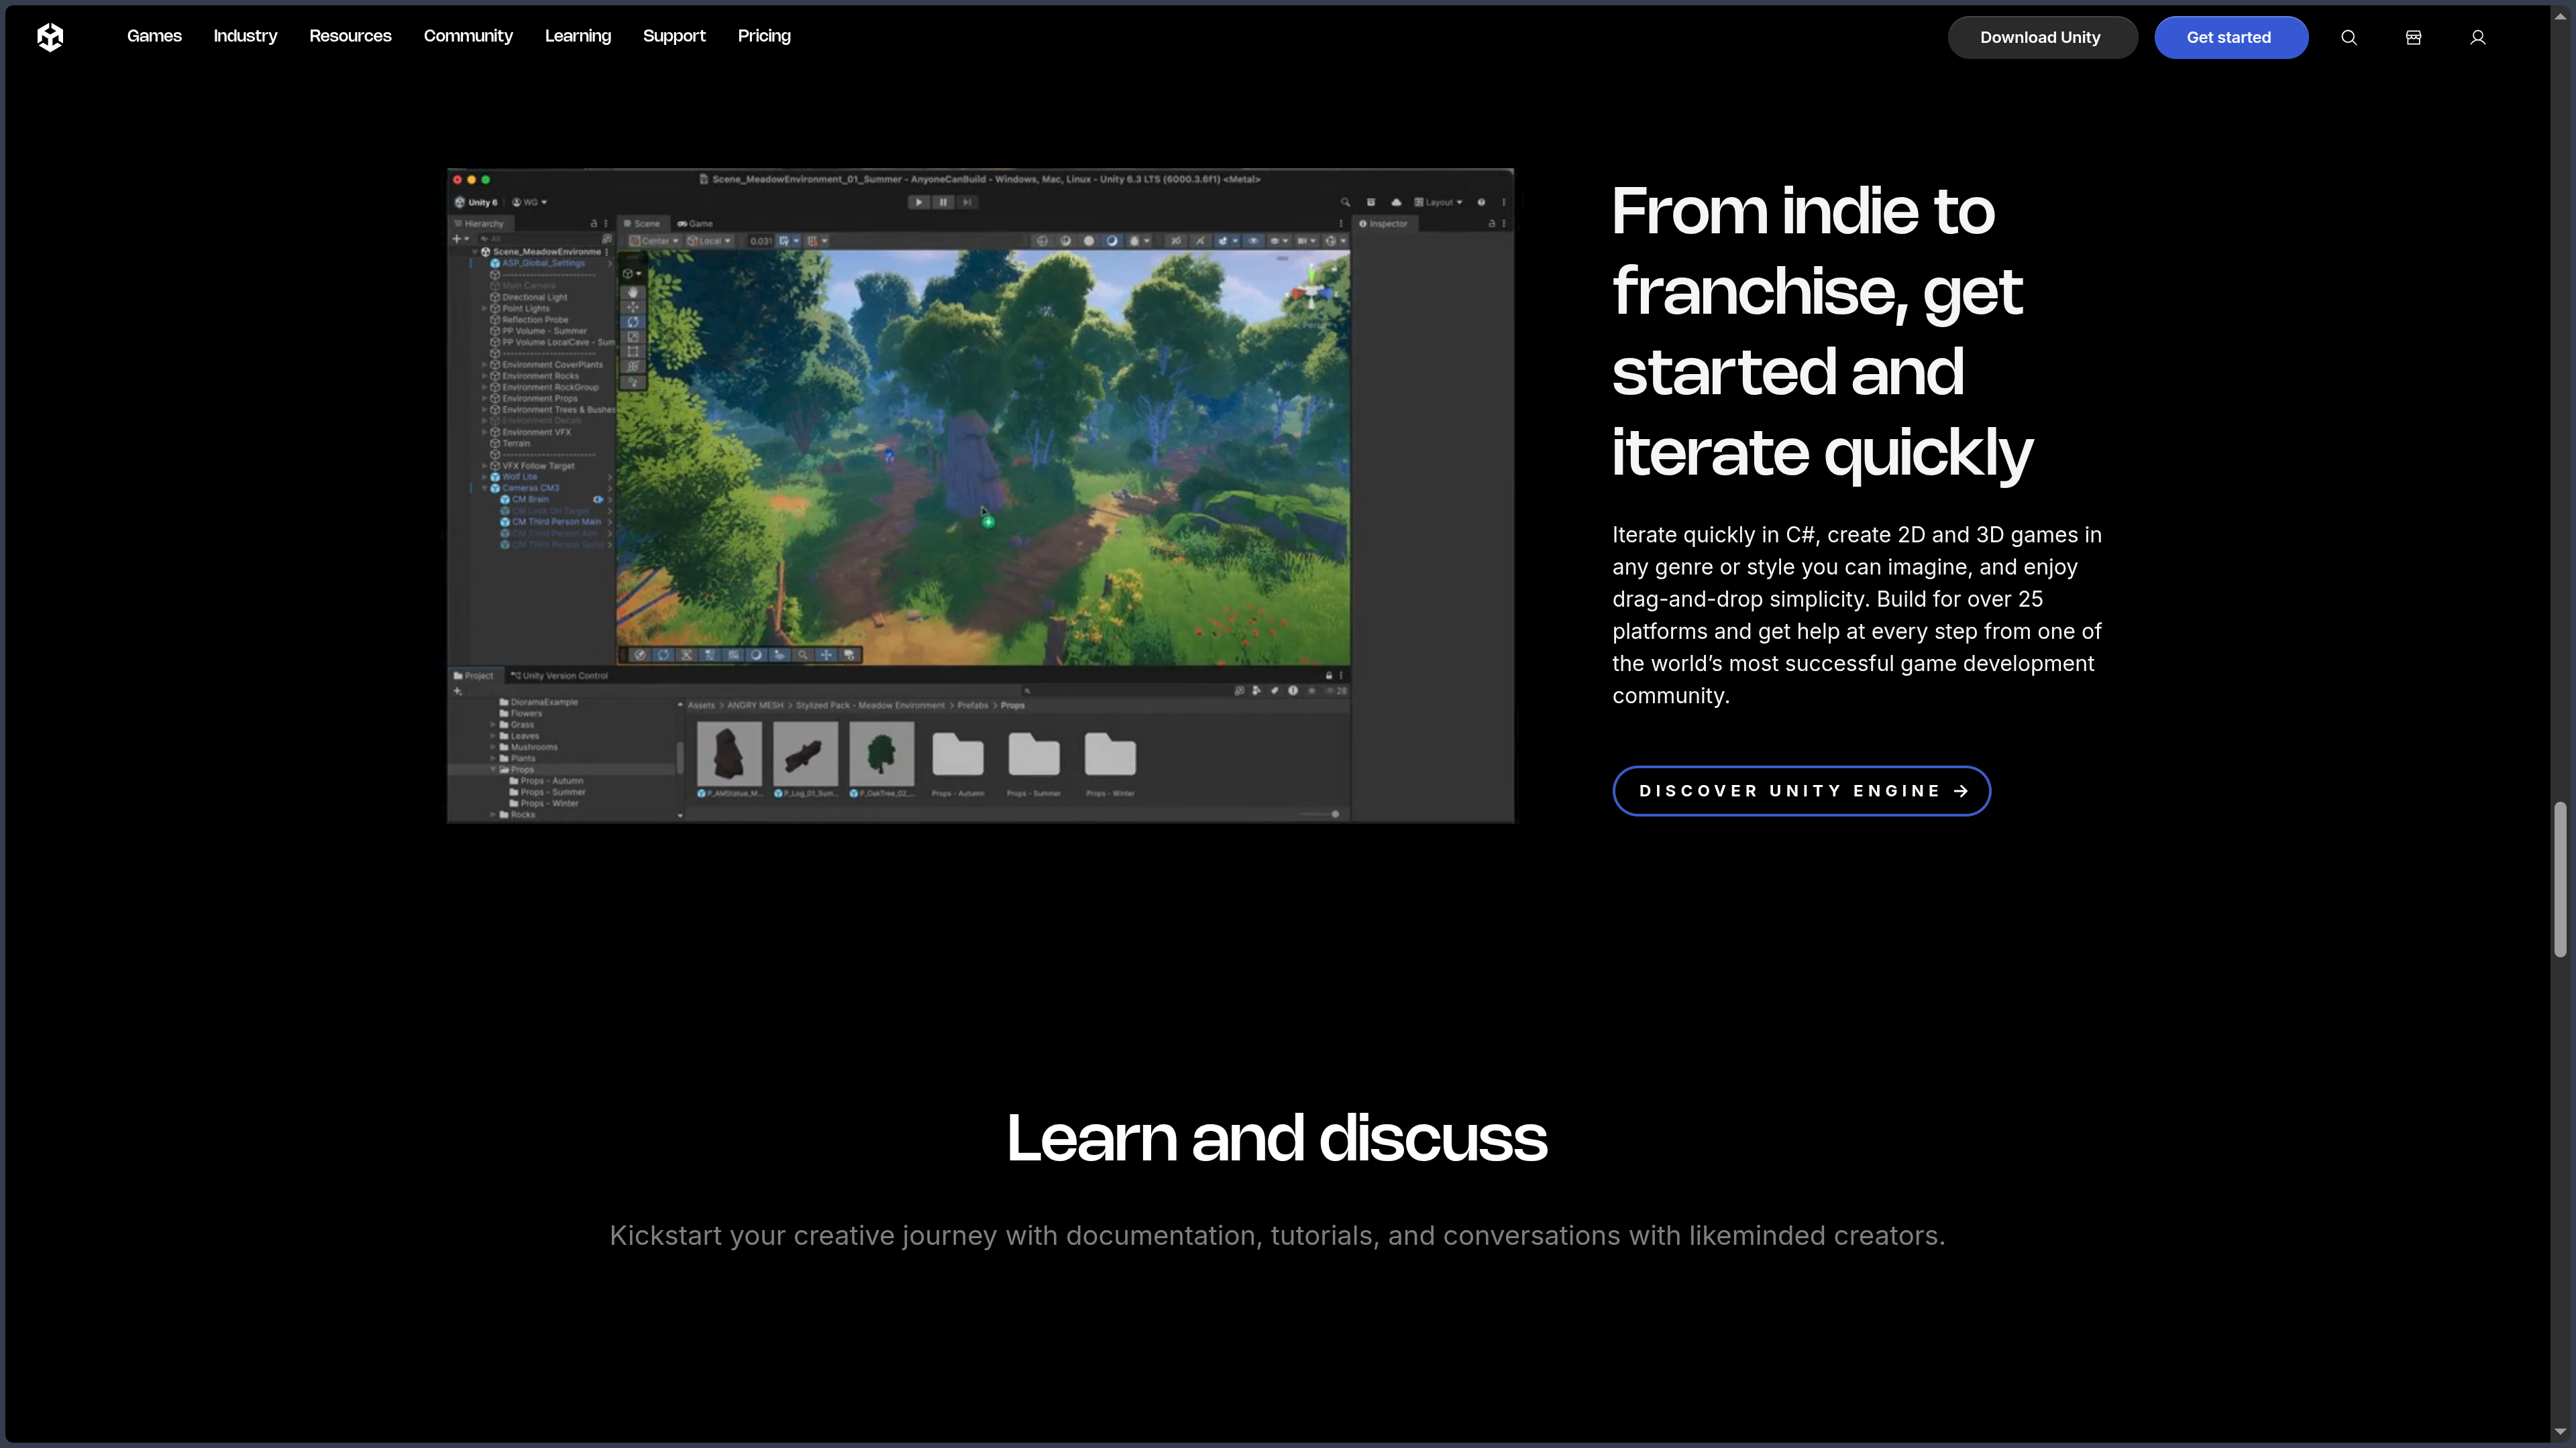The image size is (2576, 1448).
Task: Click the lock icon in the Inspector panel
Action: 1492,224
